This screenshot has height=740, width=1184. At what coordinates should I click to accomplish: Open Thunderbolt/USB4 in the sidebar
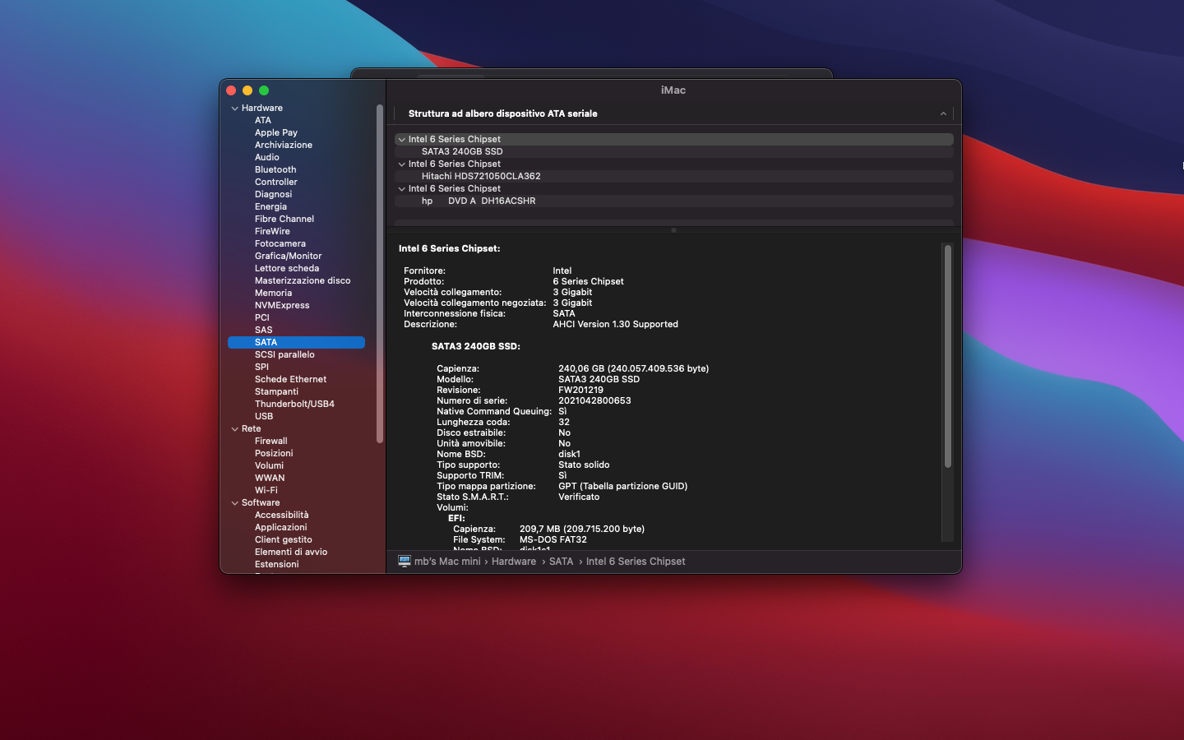[294, 404]
